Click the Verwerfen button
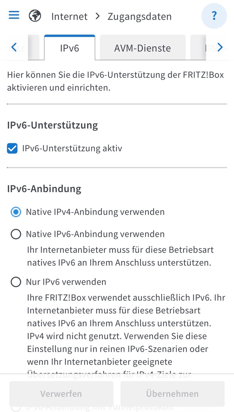Viewport: 234px width, 412px height. (61, 393)
